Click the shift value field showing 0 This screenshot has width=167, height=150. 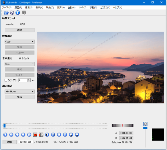click(x=23, y=80)
